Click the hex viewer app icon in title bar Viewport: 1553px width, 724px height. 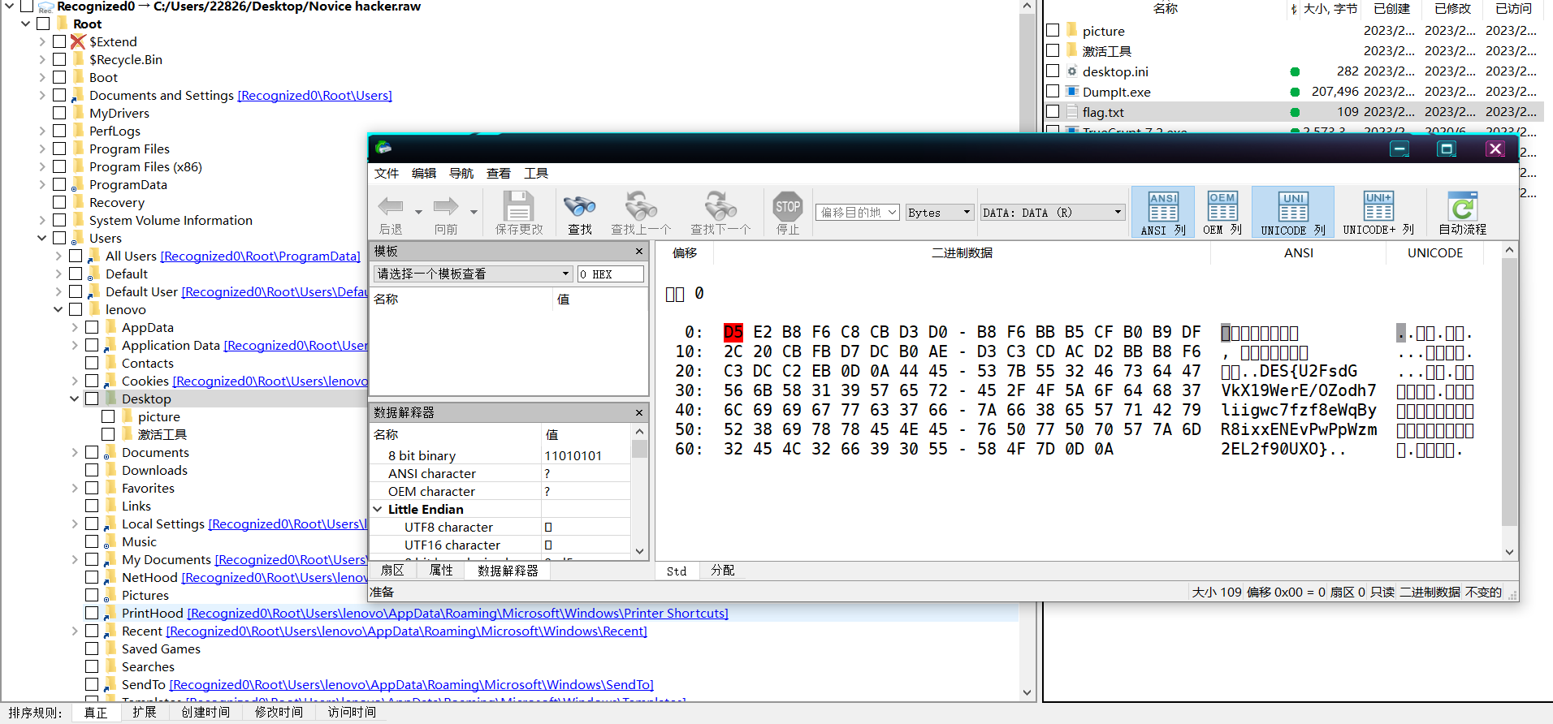coord(383,148)
